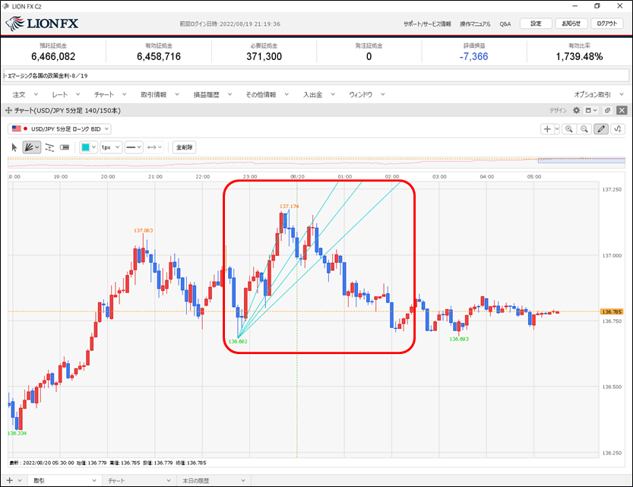Viewport: 633px width, 487px height.
Task: Expand the new tab dropdown arrow
Action: click(x=20, y=481)
